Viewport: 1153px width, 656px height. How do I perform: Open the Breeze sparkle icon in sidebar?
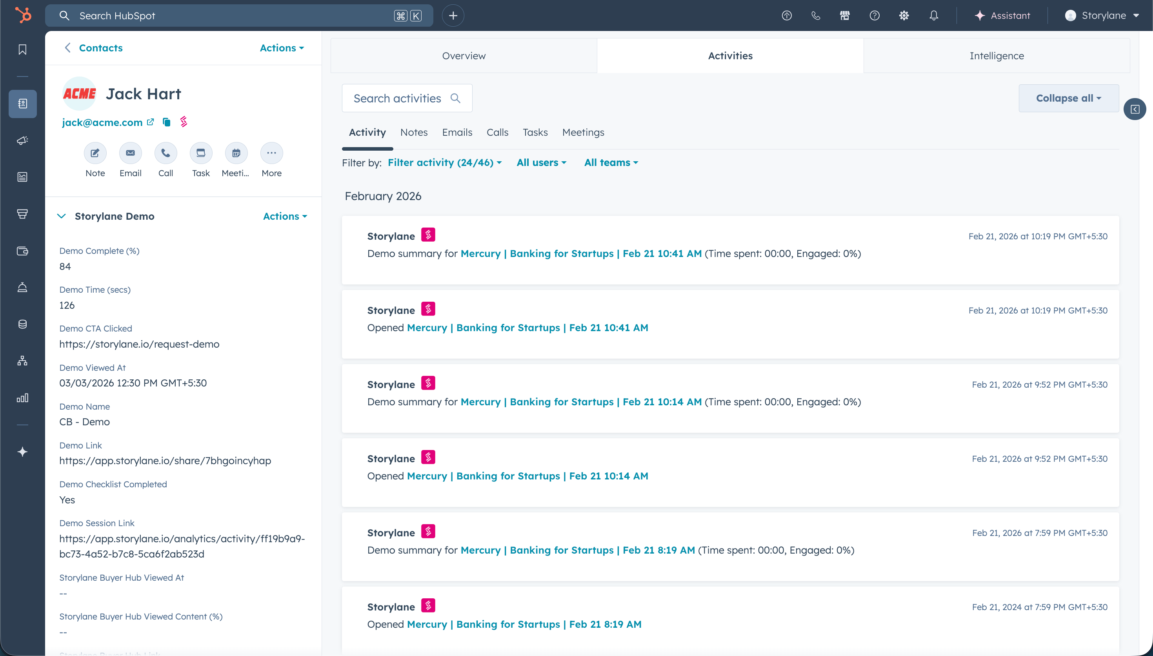coord(22,452)
